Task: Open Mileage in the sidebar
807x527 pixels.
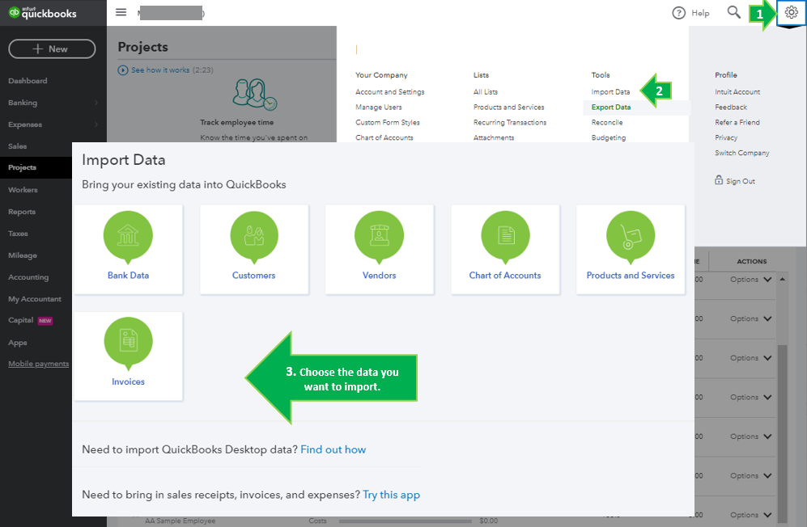Action: coord(23,255)
